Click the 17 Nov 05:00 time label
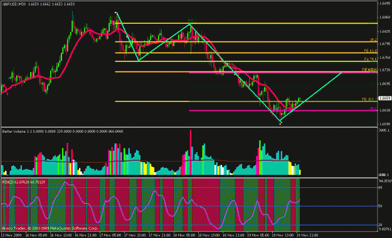This screenshot has height=238, width=392. (x=110, y=235)
